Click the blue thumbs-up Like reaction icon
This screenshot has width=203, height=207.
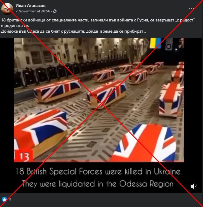click(4, 199)
